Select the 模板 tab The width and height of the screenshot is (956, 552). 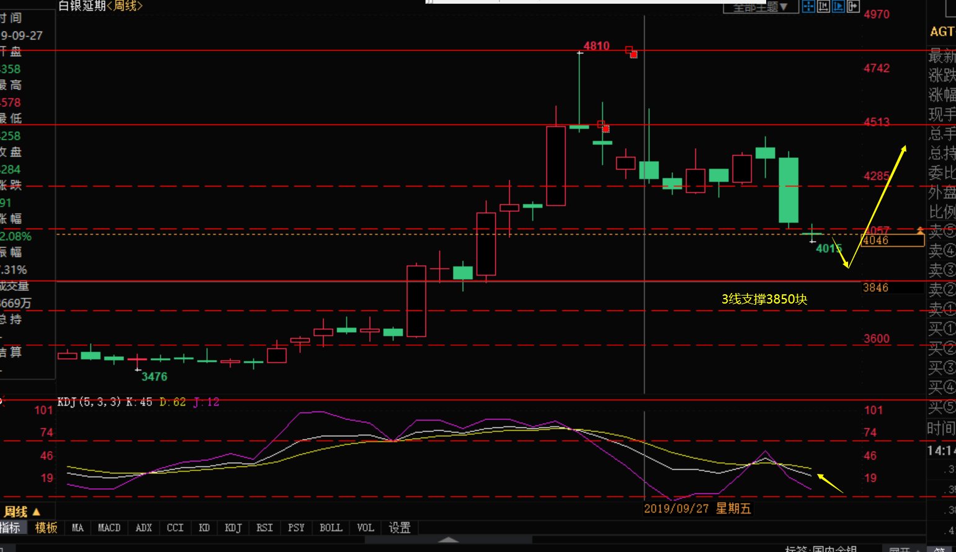pos(46,528)
